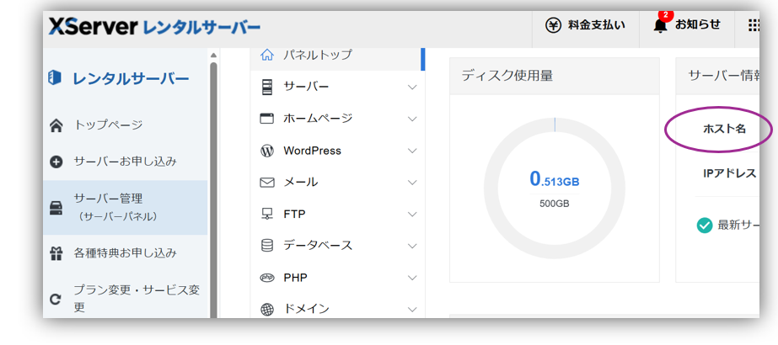This screenshot has width=778, height=345.
Task: Open the apps grid icon
Action: pyautogui.click(x=753, y=25)
